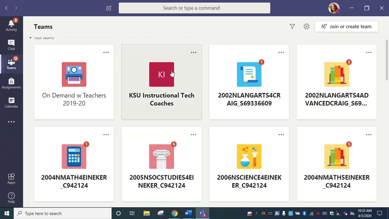Open Apps store in sidebar
Screen dimensions: 389x219
pos(11,179)
